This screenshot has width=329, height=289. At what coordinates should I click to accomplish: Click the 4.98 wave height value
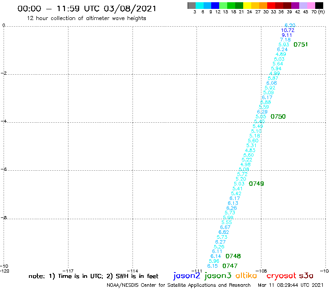pos(245,165)
